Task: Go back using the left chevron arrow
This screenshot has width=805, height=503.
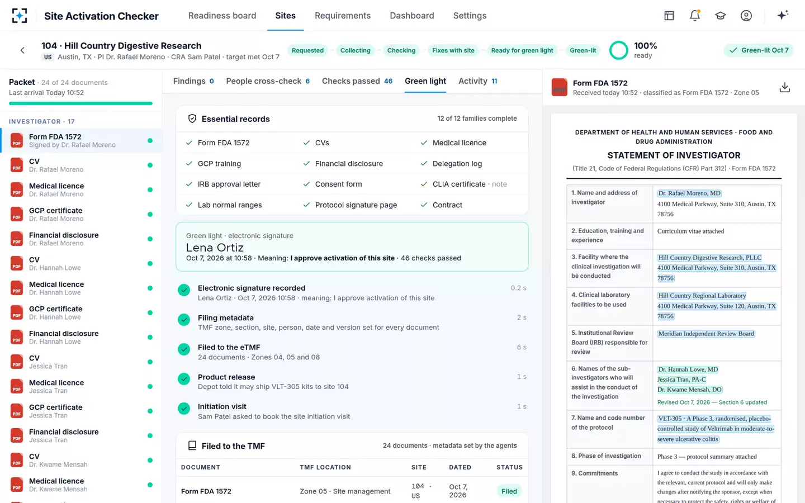Action: click(22, 50)
